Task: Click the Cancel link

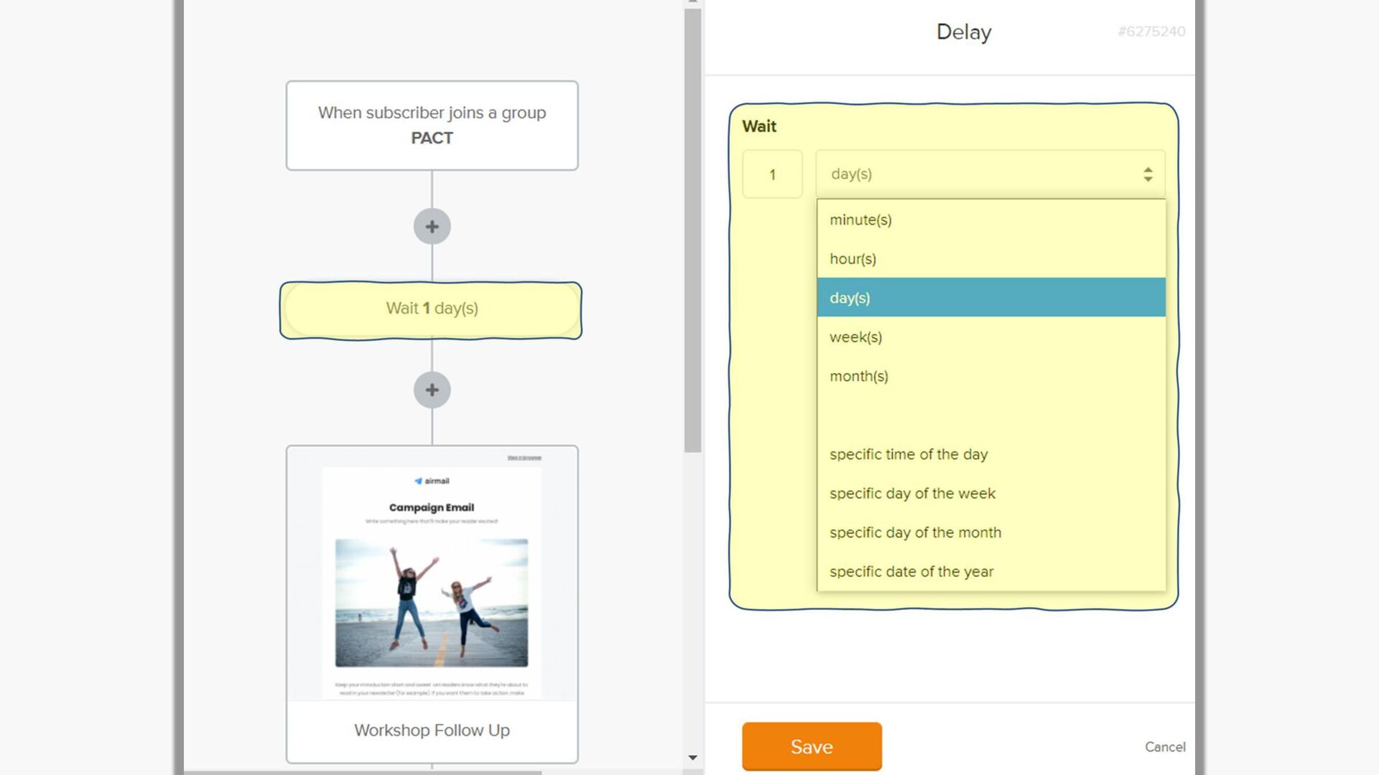Action: pos(1164,747)
